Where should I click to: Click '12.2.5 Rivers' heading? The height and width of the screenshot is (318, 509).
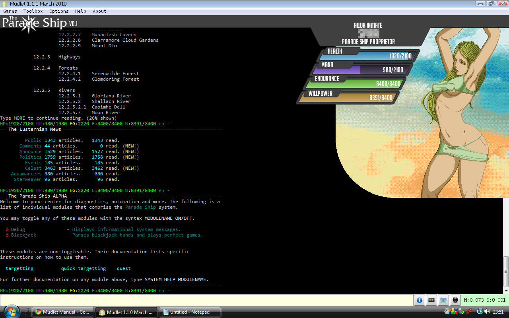point(54,90)
